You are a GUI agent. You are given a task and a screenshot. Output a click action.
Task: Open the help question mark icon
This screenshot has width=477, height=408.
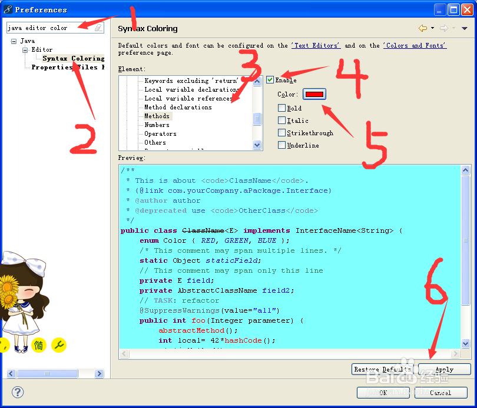17,392
